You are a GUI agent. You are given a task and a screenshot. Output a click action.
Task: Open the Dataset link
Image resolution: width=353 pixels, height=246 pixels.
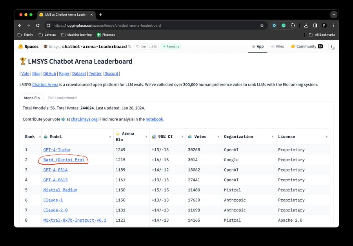(x=79, y=73)
